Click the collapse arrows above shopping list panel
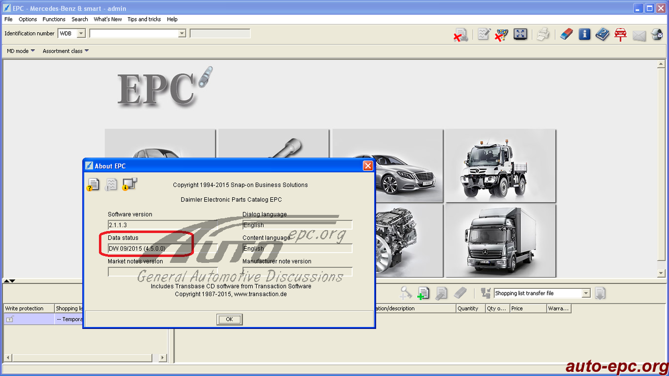This screenshot has height=376, width=669. click(9, 281)
